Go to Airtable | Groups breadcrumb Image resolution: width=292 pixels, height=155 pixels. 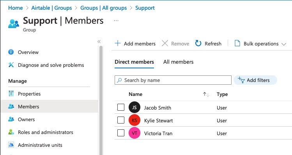click(51, 8)
